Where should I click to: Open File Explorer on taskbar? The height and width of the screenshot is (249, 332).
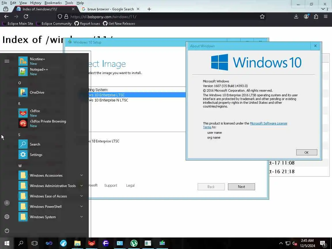(x=77, y=243)
